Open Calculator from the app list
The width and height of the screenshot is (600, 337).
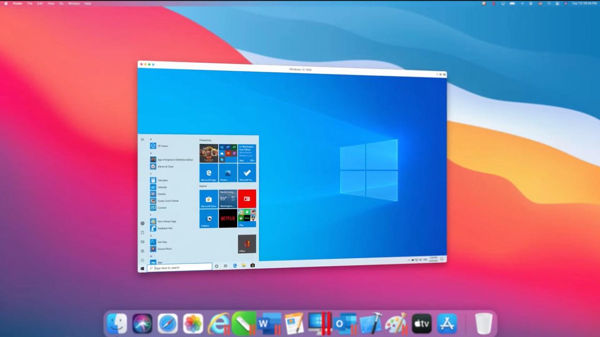coord(159,180)
